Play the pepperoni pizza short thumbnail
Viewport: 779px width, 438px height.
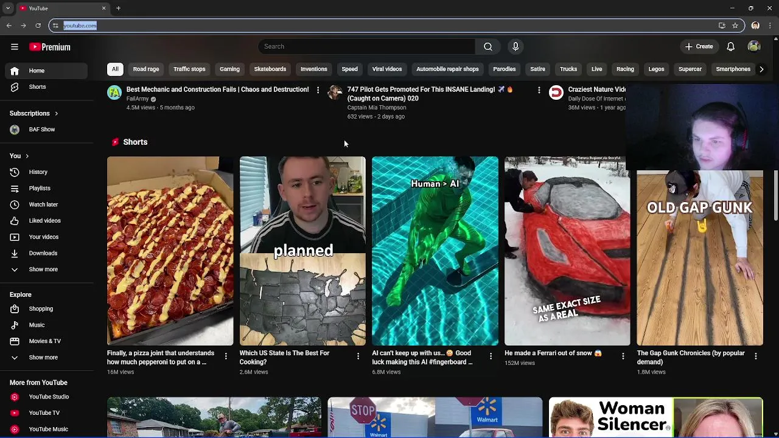pyautogui.click(x=170, y=251)
